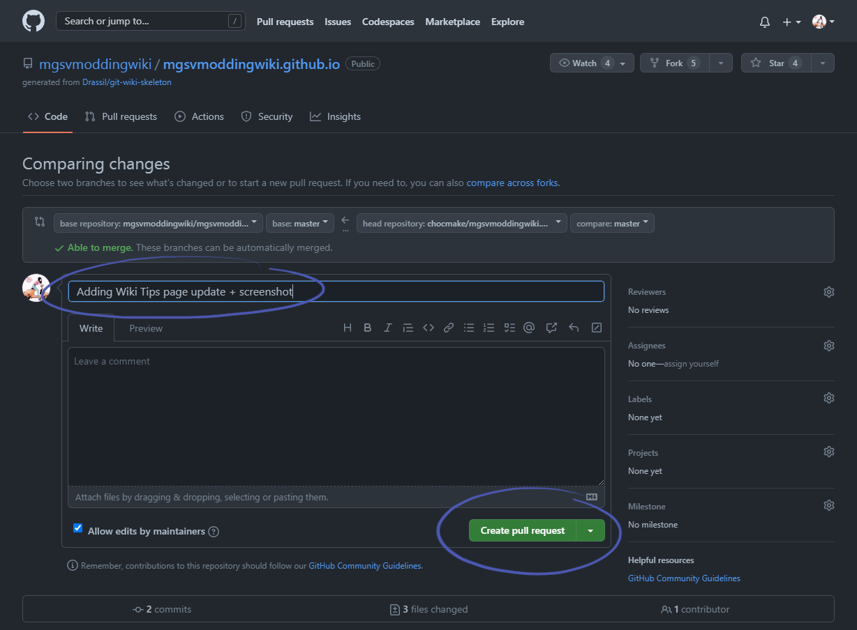
Task: Focus the Search or jump to field
Action: pyautogui.click(x=151, y=21)
